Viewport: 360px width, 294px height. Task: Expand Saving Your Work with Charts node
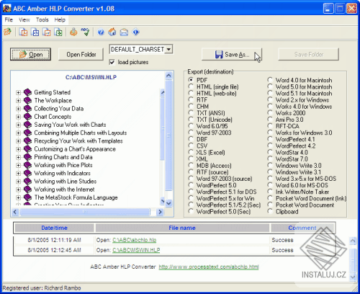pyautogui.click(x=18, y=125)
